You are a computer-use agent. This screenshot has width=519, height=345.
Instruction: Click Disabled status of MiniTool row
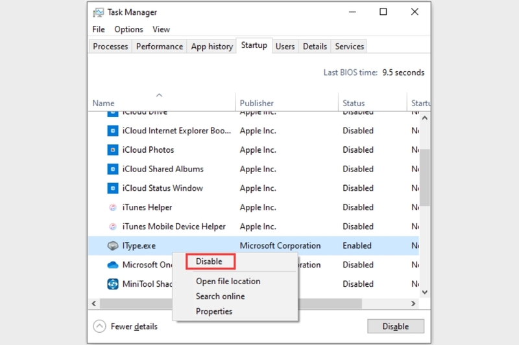(x=358, y=284)
